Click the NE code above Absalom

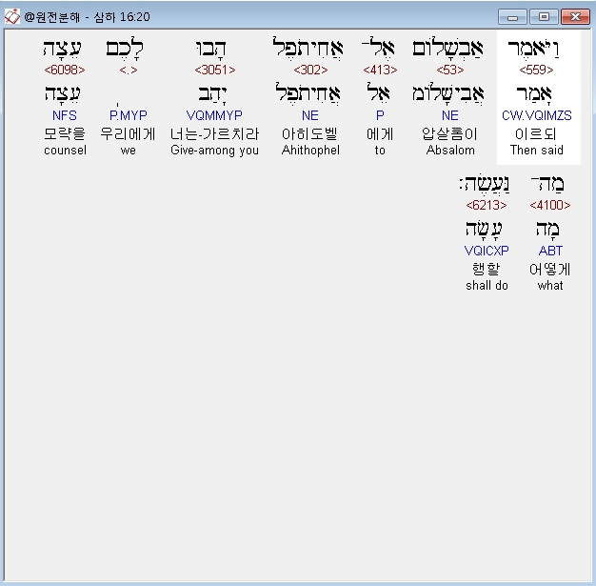pyautogui.click(x=450, y=115)
